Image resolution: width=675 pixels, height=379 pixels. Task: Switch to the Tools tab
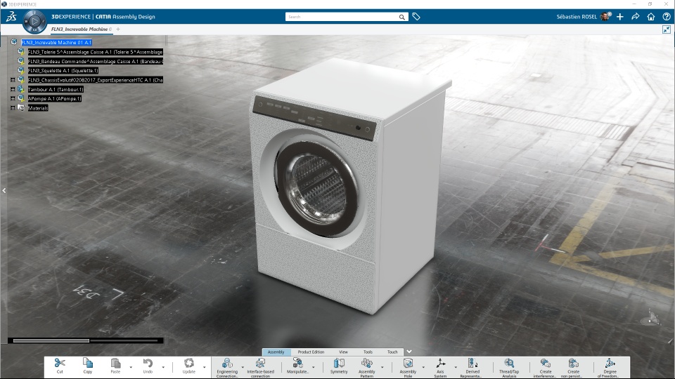(368, 352)
